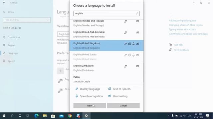Click the Handwriting legend icon
This screenshot has height=119, width=213.
pos(109,96)
